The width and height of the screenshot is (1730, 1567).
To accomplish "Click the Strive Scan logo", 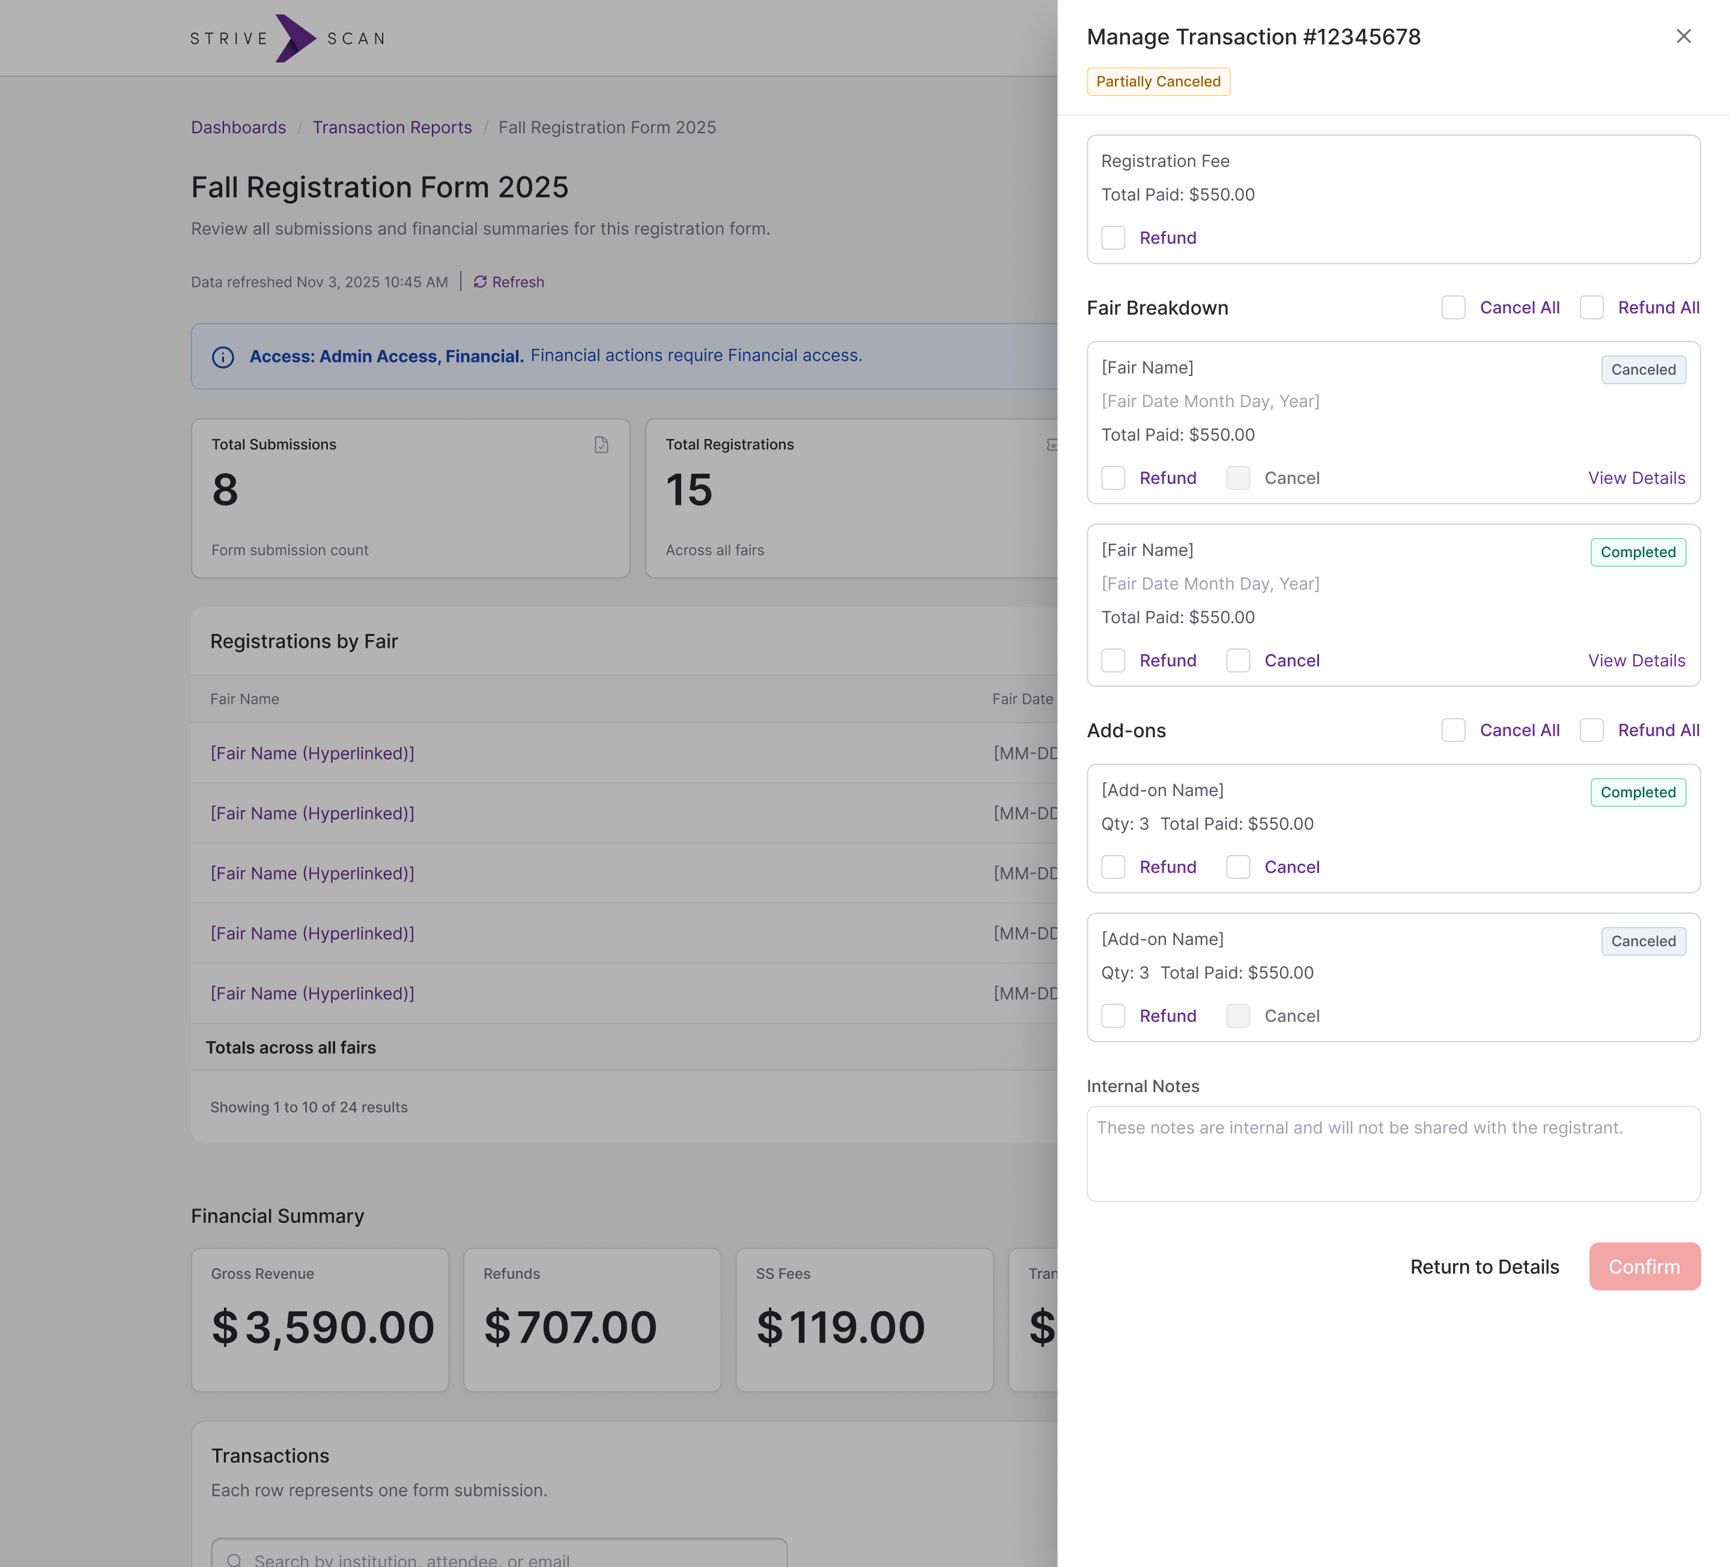I will [x=288, y=38].
